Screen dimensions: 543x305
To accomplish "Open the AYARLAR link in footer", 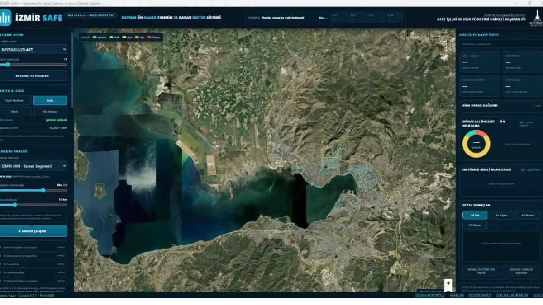I will click(456, 295).
